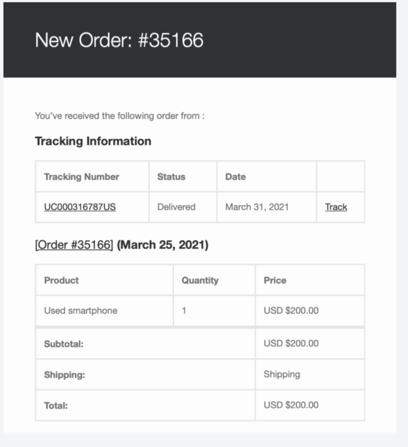The image size is (408, 447).
Task: Click the Quantity column header
Action: 200,280
